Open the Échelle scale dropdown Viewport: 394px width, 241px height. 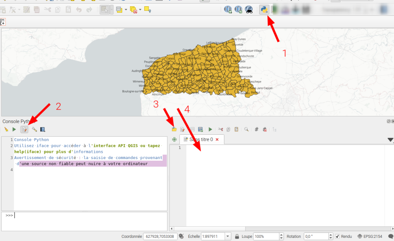click(x=228, y=236)
